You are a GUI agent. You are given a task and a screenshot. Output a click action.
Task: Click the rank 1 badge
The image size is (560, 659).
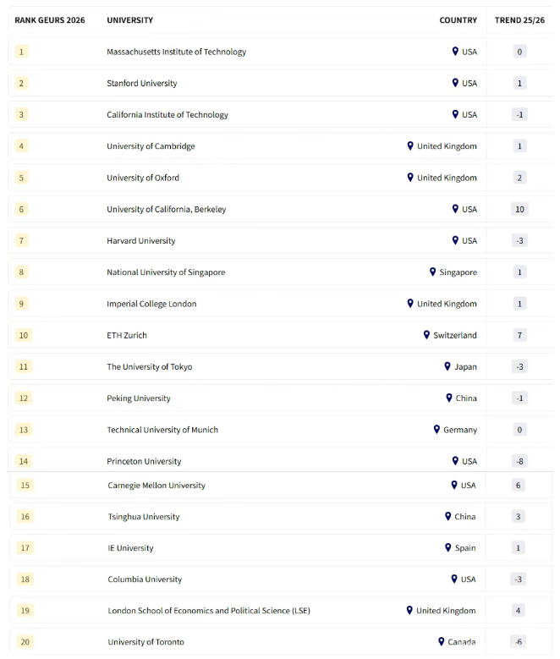tap(22, 52)
